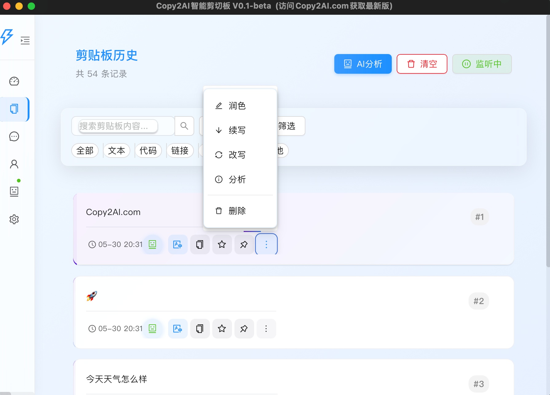Select the clipboard history icon in the sidebar
Screen dimensions: 550x395
pos(14,109)
